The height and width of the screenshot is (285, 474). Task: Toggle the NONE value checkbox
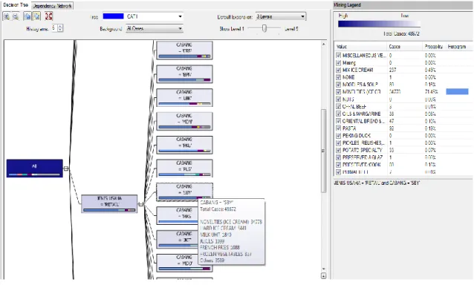[338, 77]
